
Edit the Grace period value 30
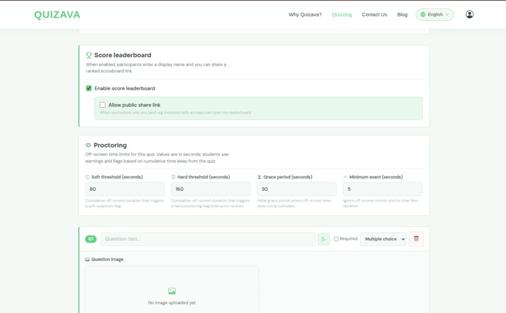297,189
